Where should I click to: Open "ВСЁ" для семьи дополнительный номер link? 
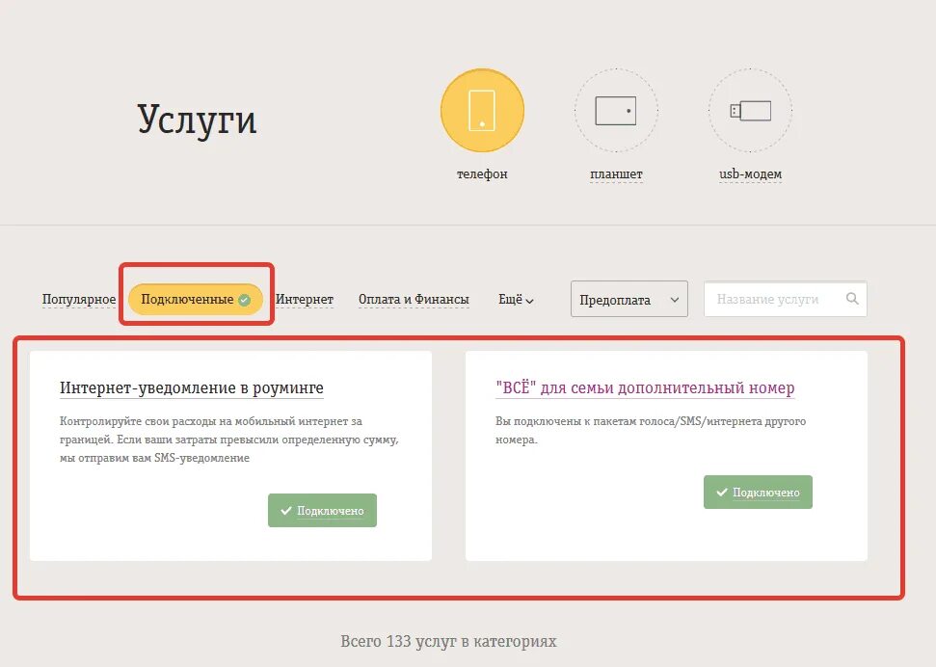click(645, 388)
